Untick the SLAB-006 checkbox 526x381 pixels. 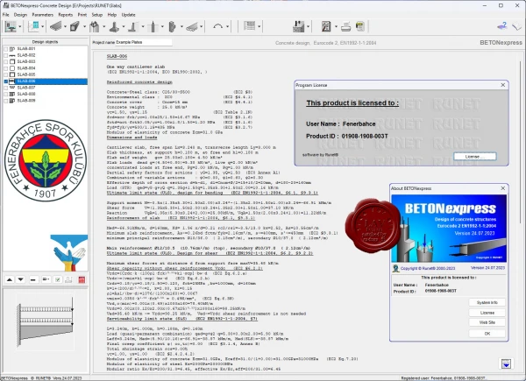click(x=6, y=81)
